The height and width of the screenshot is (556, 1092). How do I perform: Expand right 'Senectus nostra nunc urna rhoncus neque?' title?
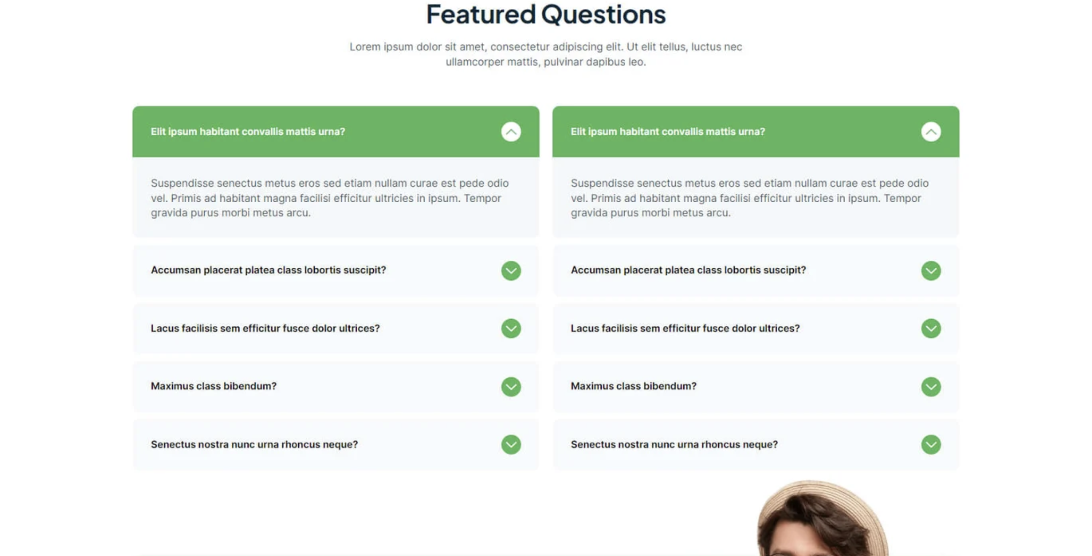(674, 444)
